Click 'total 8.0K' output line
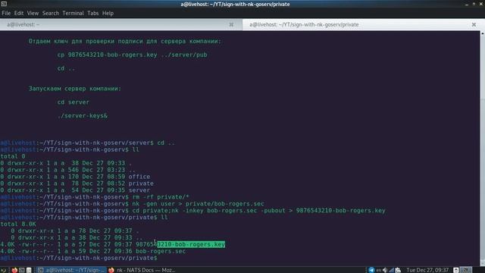The width and height of the screenshot is (485, 273). (x=18, y=224)
